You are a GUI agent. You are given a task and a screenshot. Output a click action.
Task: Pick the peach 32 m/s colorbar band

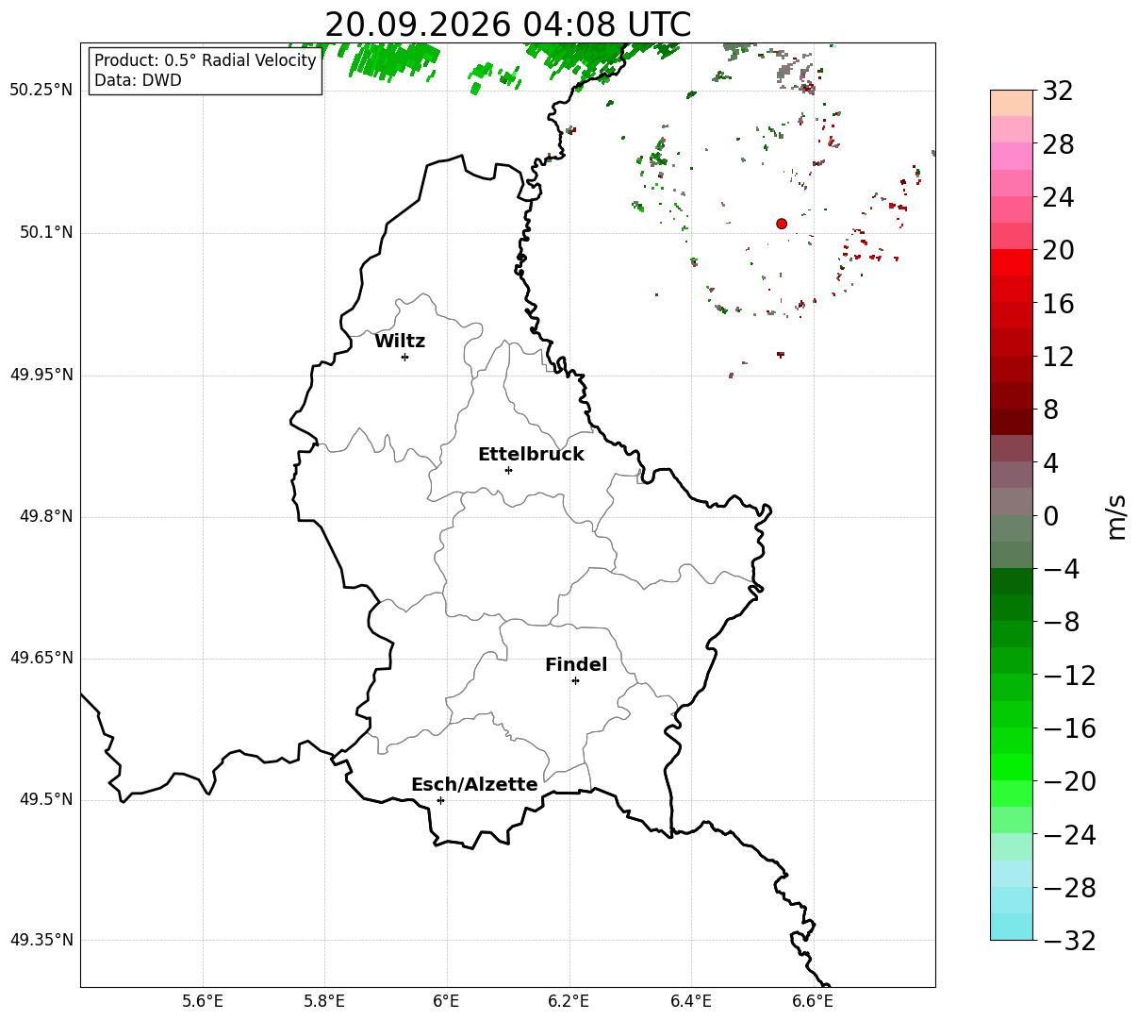(1012, 103)
